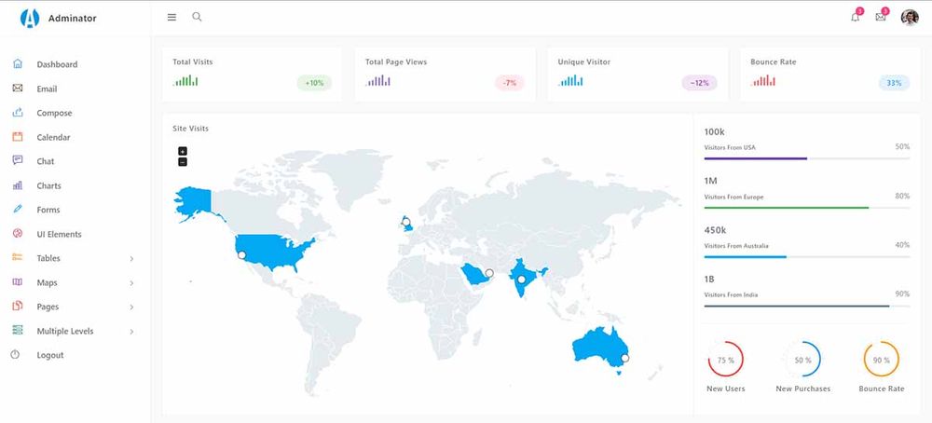Viewport: 932px width, 423px height.
Task: Expand the Multiple Levels submenu arrow
Action: (131, 332)
